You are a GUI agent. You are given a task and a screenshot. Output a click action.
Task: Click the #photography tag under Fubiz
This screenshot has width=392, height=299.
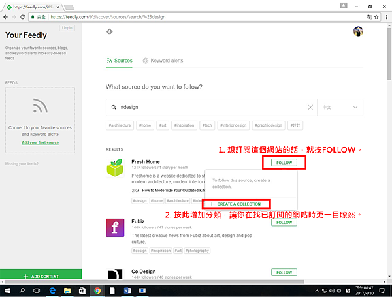(x=197, y=251)
